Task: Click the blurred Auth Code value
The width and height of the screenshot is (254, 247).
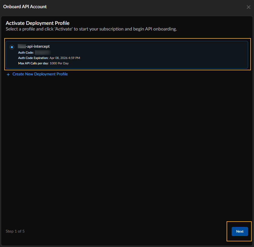Action: click(43, 53)
